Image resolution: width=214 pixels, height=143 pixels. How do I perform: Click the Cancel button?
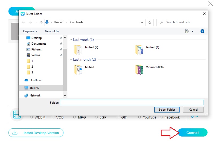pyautogui.click(x=193, y=110)
